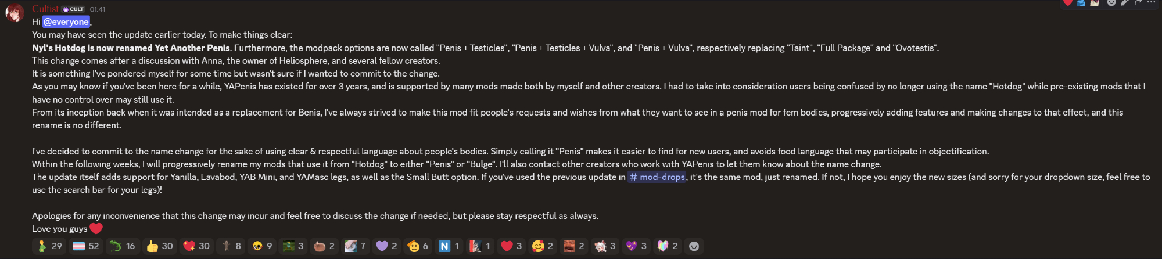Open the #mod-drops channel link

(657, 177)
